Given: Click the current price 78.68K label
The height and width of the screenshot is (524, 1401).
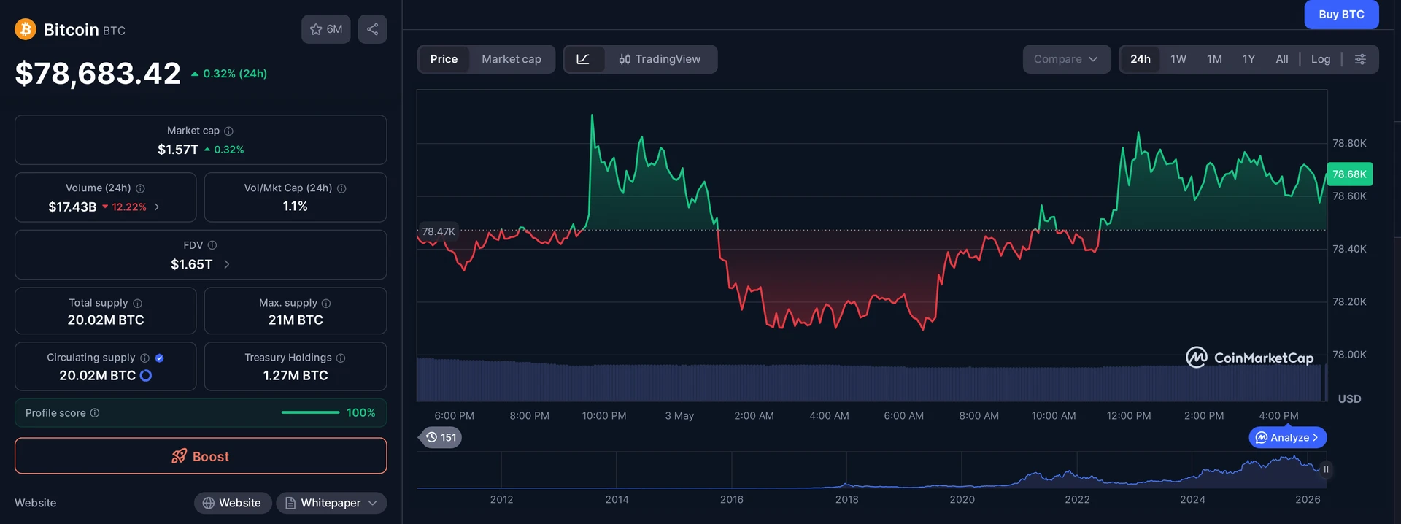Looking at the screenshot, I should [1349, 174].
